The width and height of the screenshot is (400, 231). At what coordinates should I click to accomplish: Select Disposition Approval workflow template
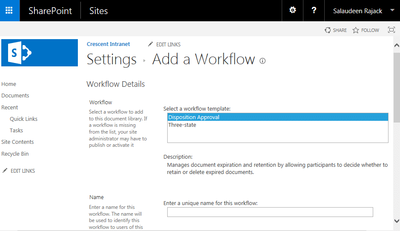(278, 117)
